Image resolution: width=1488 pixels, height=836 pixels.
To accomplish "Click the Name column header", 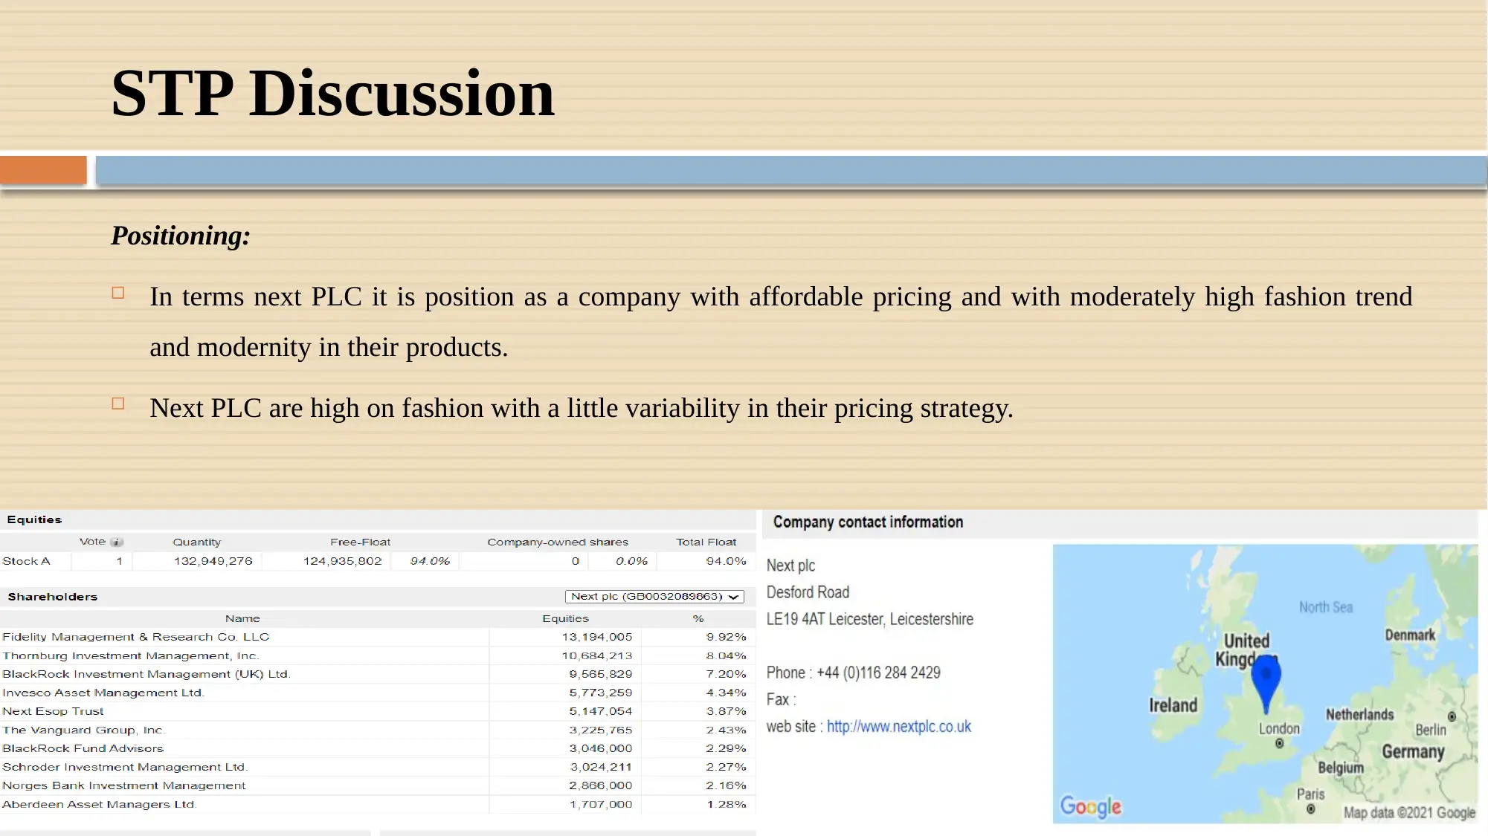I will pos(243,618).
